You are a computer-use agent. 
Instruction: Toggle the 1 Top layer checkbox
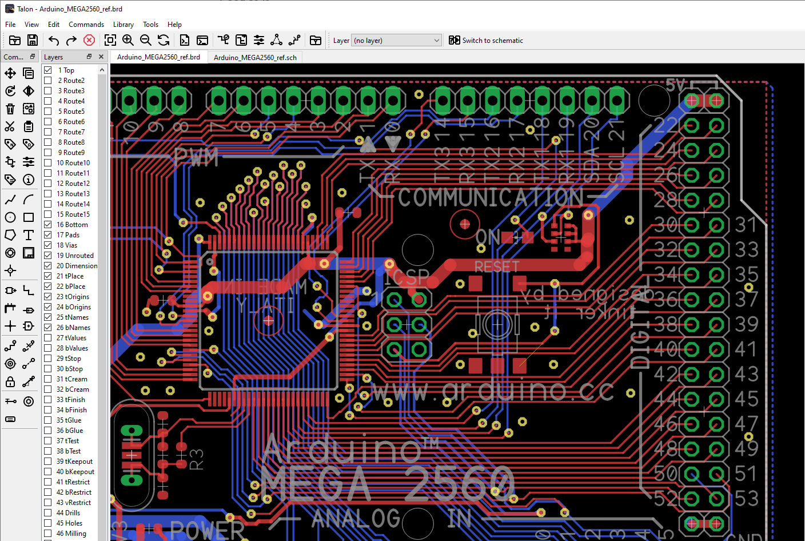(48, 70)
